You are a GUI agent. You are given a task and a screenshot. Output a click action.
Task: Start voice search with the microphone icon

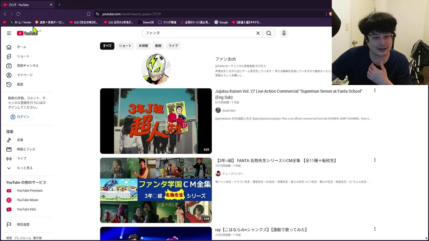tap(284, 33)
